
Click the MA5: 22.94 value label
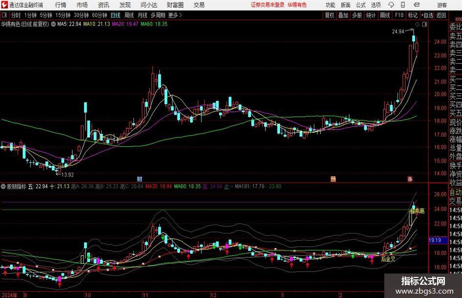tap(69, 24)
